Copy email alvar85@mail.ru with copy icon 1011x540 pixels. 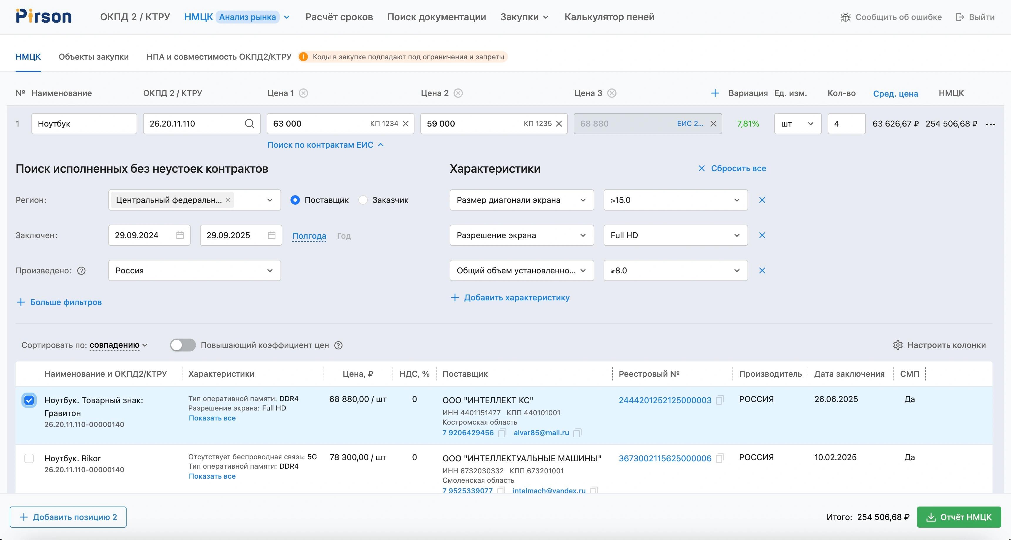(x=577, y=433)
